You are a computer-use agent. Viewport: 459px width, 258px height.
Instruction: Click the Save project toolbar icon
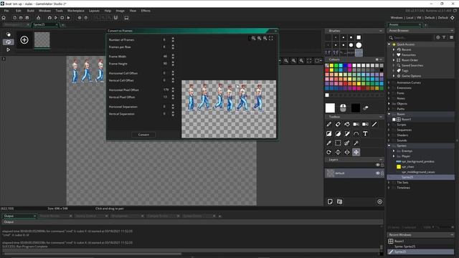(x=27, y=18)
